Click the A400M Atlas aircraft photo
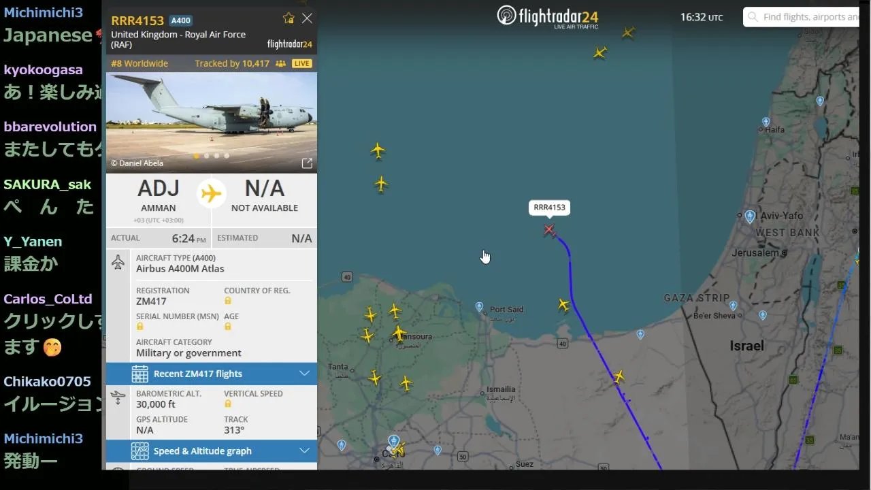 (212, 122)
